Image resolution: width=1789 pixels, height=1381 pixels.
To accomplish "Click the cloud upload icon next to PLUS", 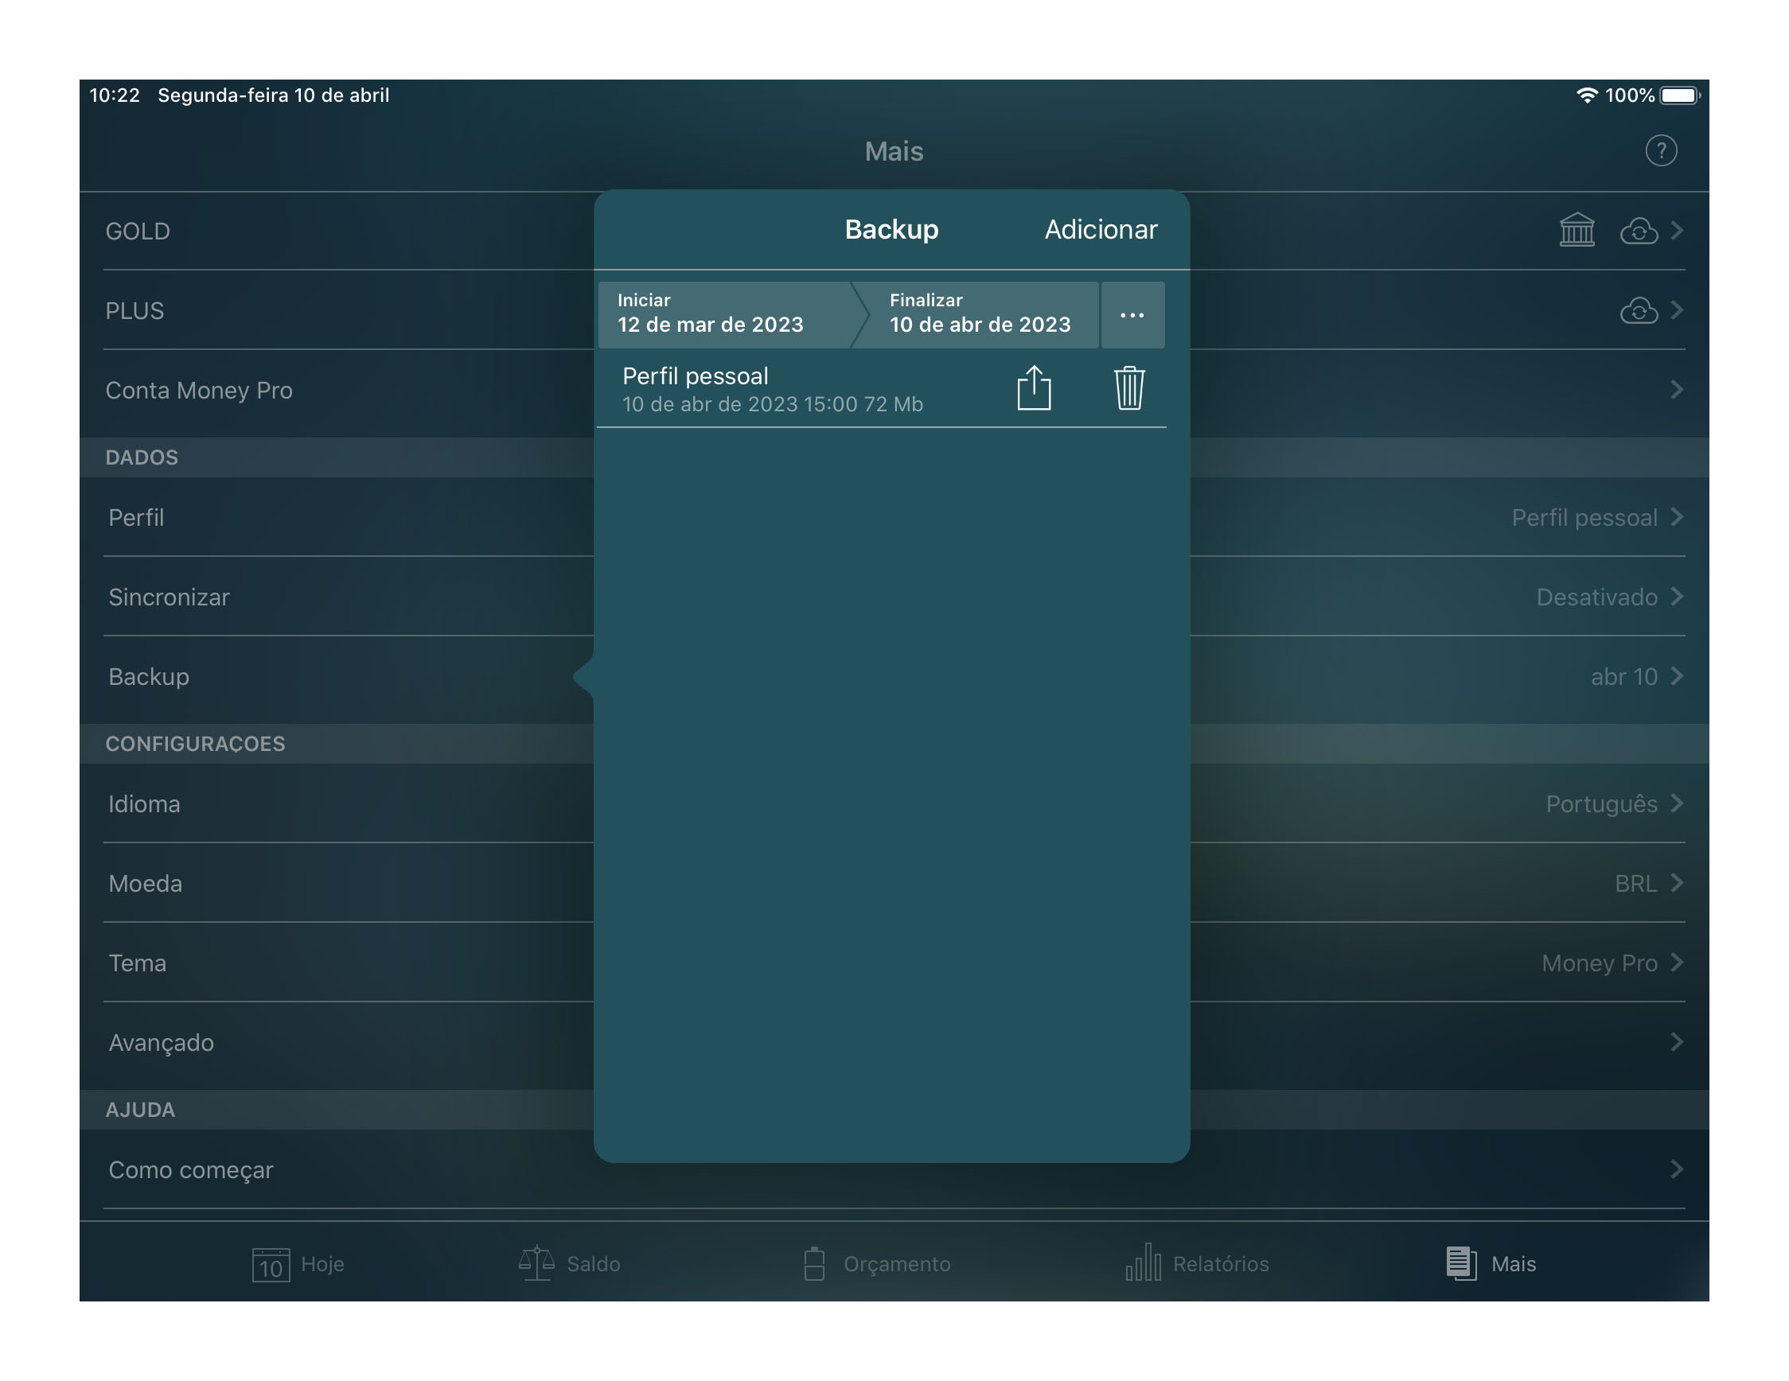I will point(1639,310).
